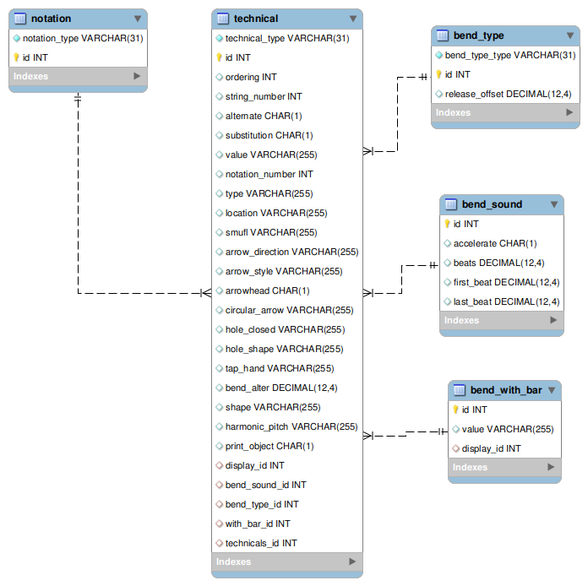Image resolution: width=588 pixels, height=586 pixels.
Task: Collapse the bend_sound table via header arrow
Action: (553, 204)
